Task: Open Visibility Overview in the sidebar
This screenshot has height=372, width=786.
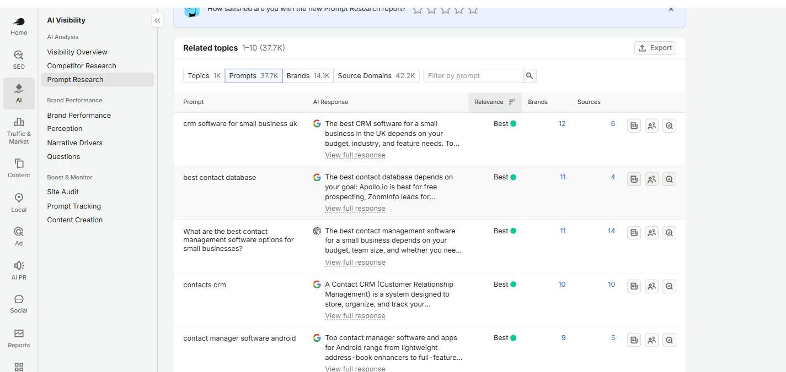Action: coord(77,52)
